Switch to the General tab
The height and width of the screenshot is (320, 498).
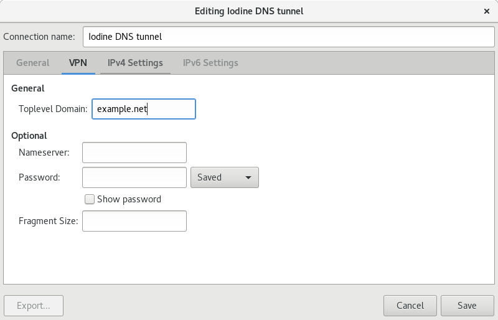pos(33,63)
